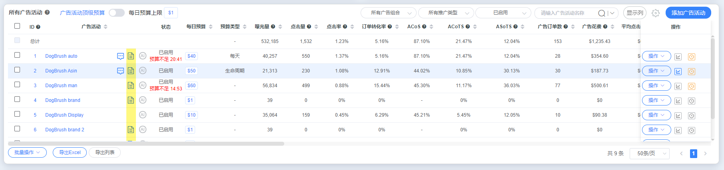The image size is (724, 170).
Task: Click AI icon beside DogBrush man
Action: [x=143, y=85]
